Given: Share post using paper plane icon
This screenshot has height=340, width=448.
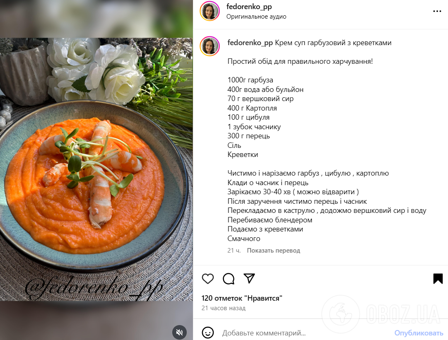Looking at the screenshot, I should point(249,278).
